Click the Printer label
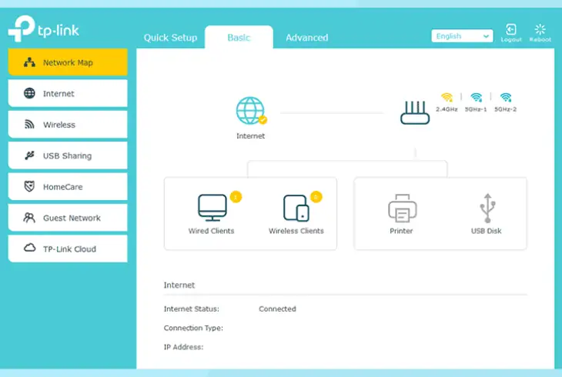562x377 pixels. click(401, 231)
